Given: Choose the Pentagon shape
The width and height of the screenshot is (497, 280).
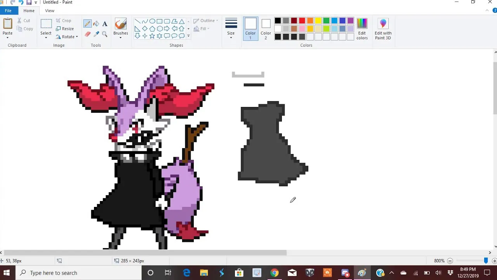Looking at the screenshot, I should coord(152,29).
